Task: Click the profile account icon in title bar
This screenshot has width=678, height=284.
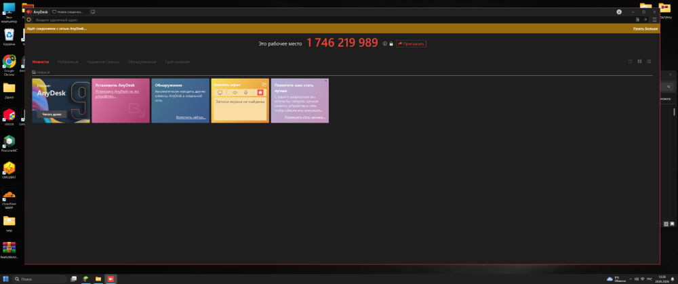Action: 619,12
